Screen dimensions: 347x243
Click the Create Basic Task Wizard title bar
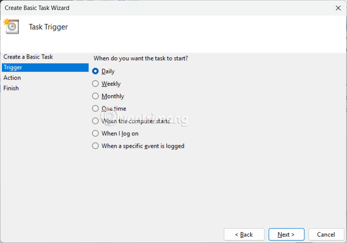pos(37,8)
